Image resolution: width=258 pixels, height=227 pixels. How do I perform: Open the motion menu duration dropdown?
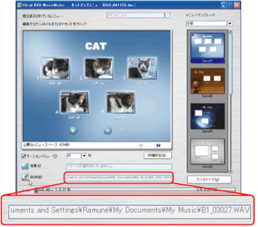[x=84, y=156]
